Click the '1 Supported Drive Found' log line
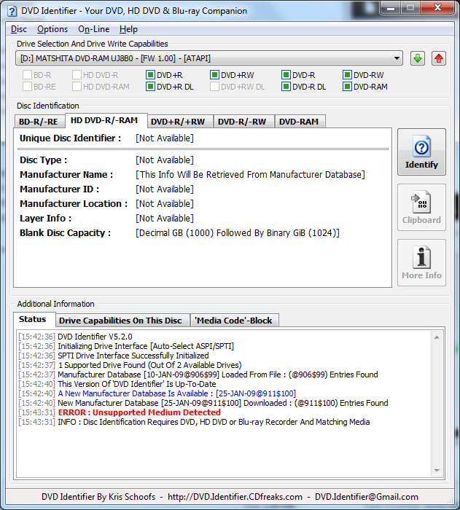The width and height of the screenshot is (460, 510). click(x=149, y=365)
